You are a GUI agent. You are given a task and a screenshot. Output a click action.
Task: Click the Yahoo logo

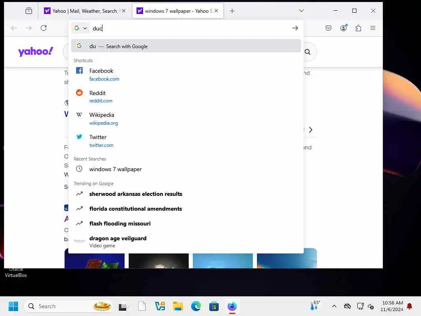coord(36,51)
